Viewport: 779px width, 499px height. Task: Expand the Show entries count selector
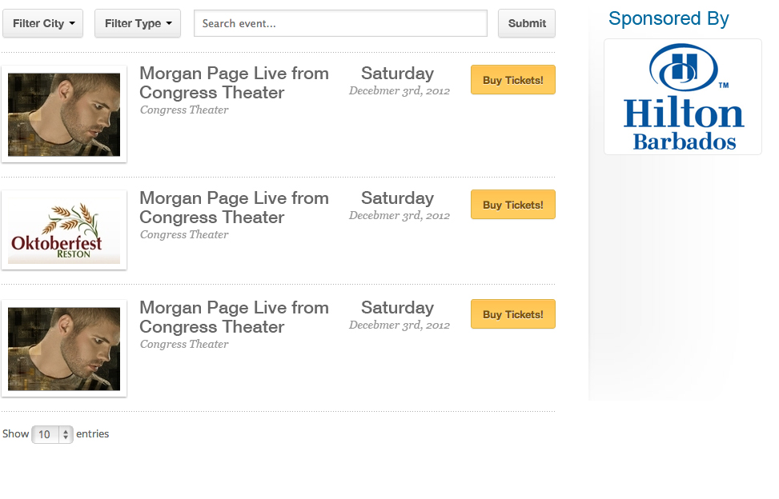(x=52, y=434)
